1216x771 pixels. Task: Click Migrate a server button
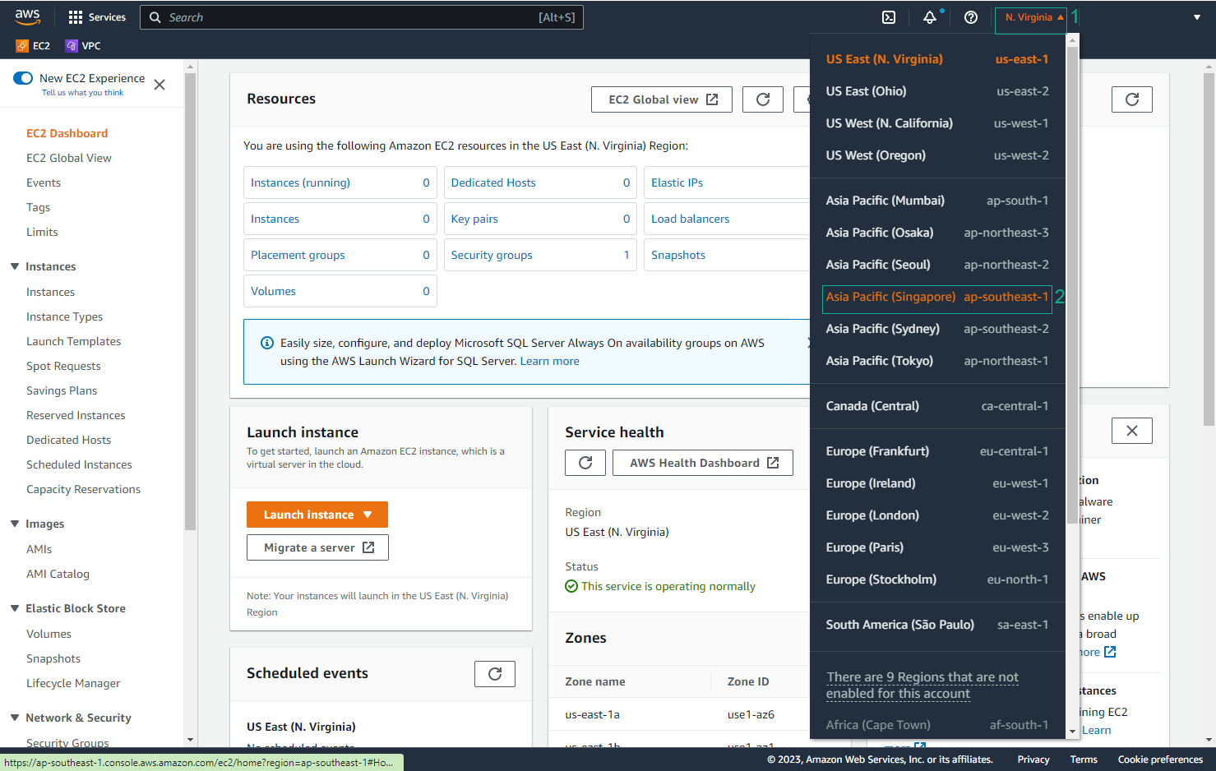tap(317, 547)
